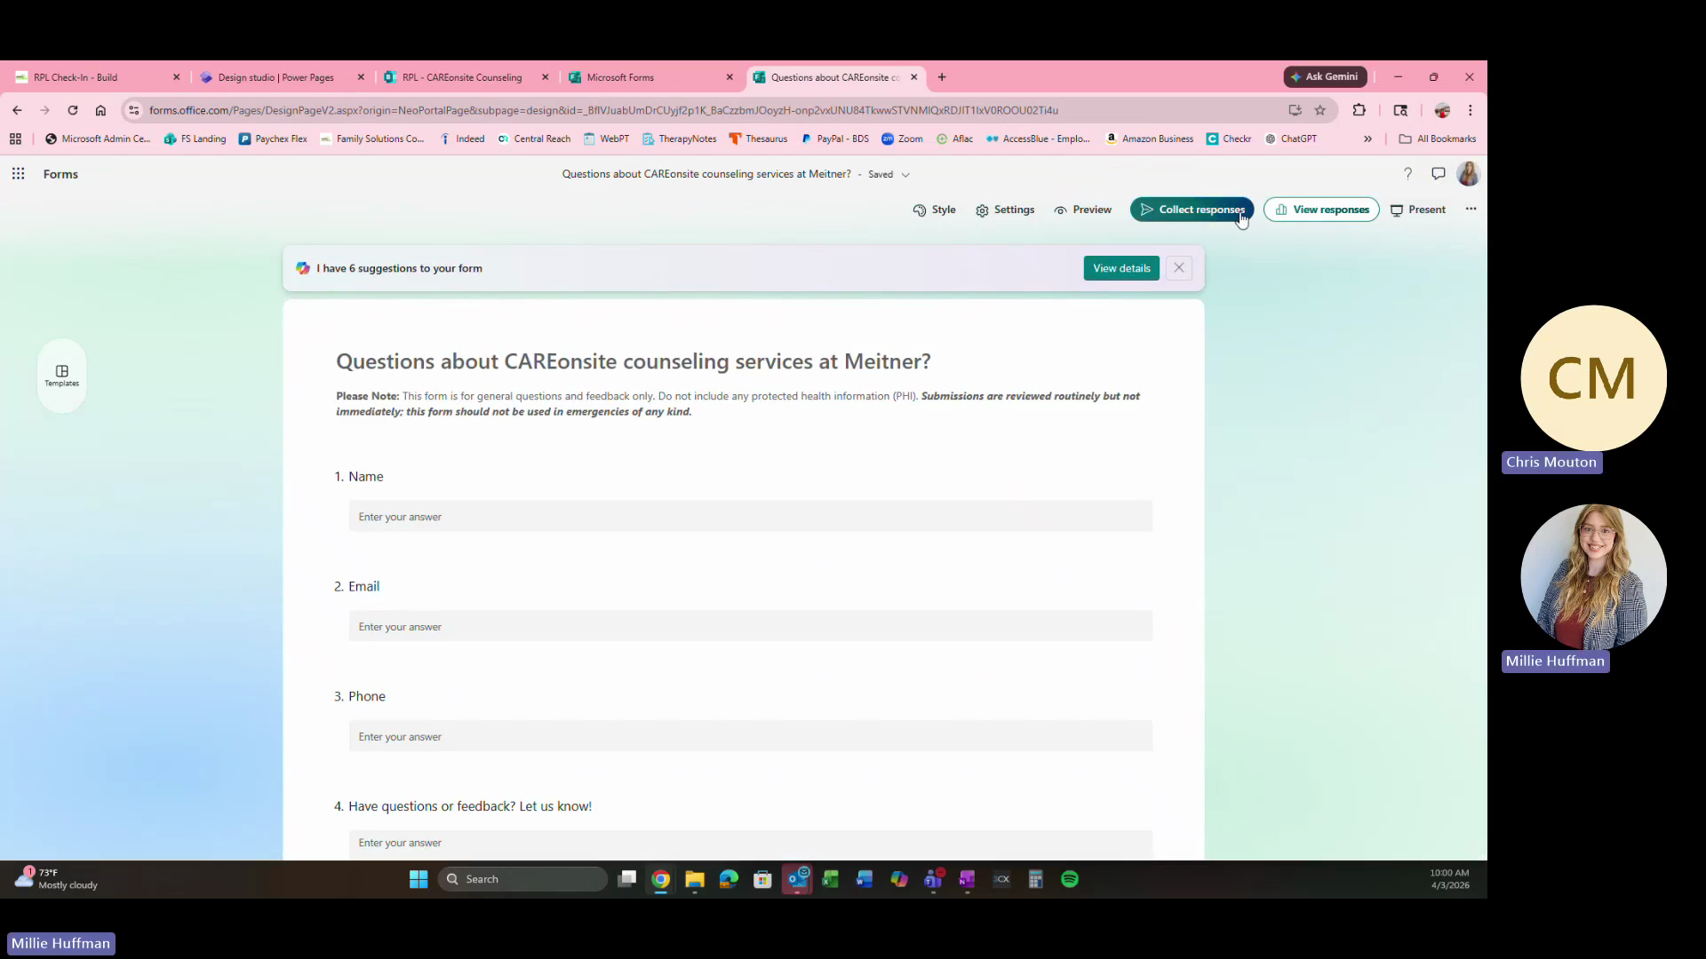Open form Settings

pyautogui.click(x=1005, y=210)
